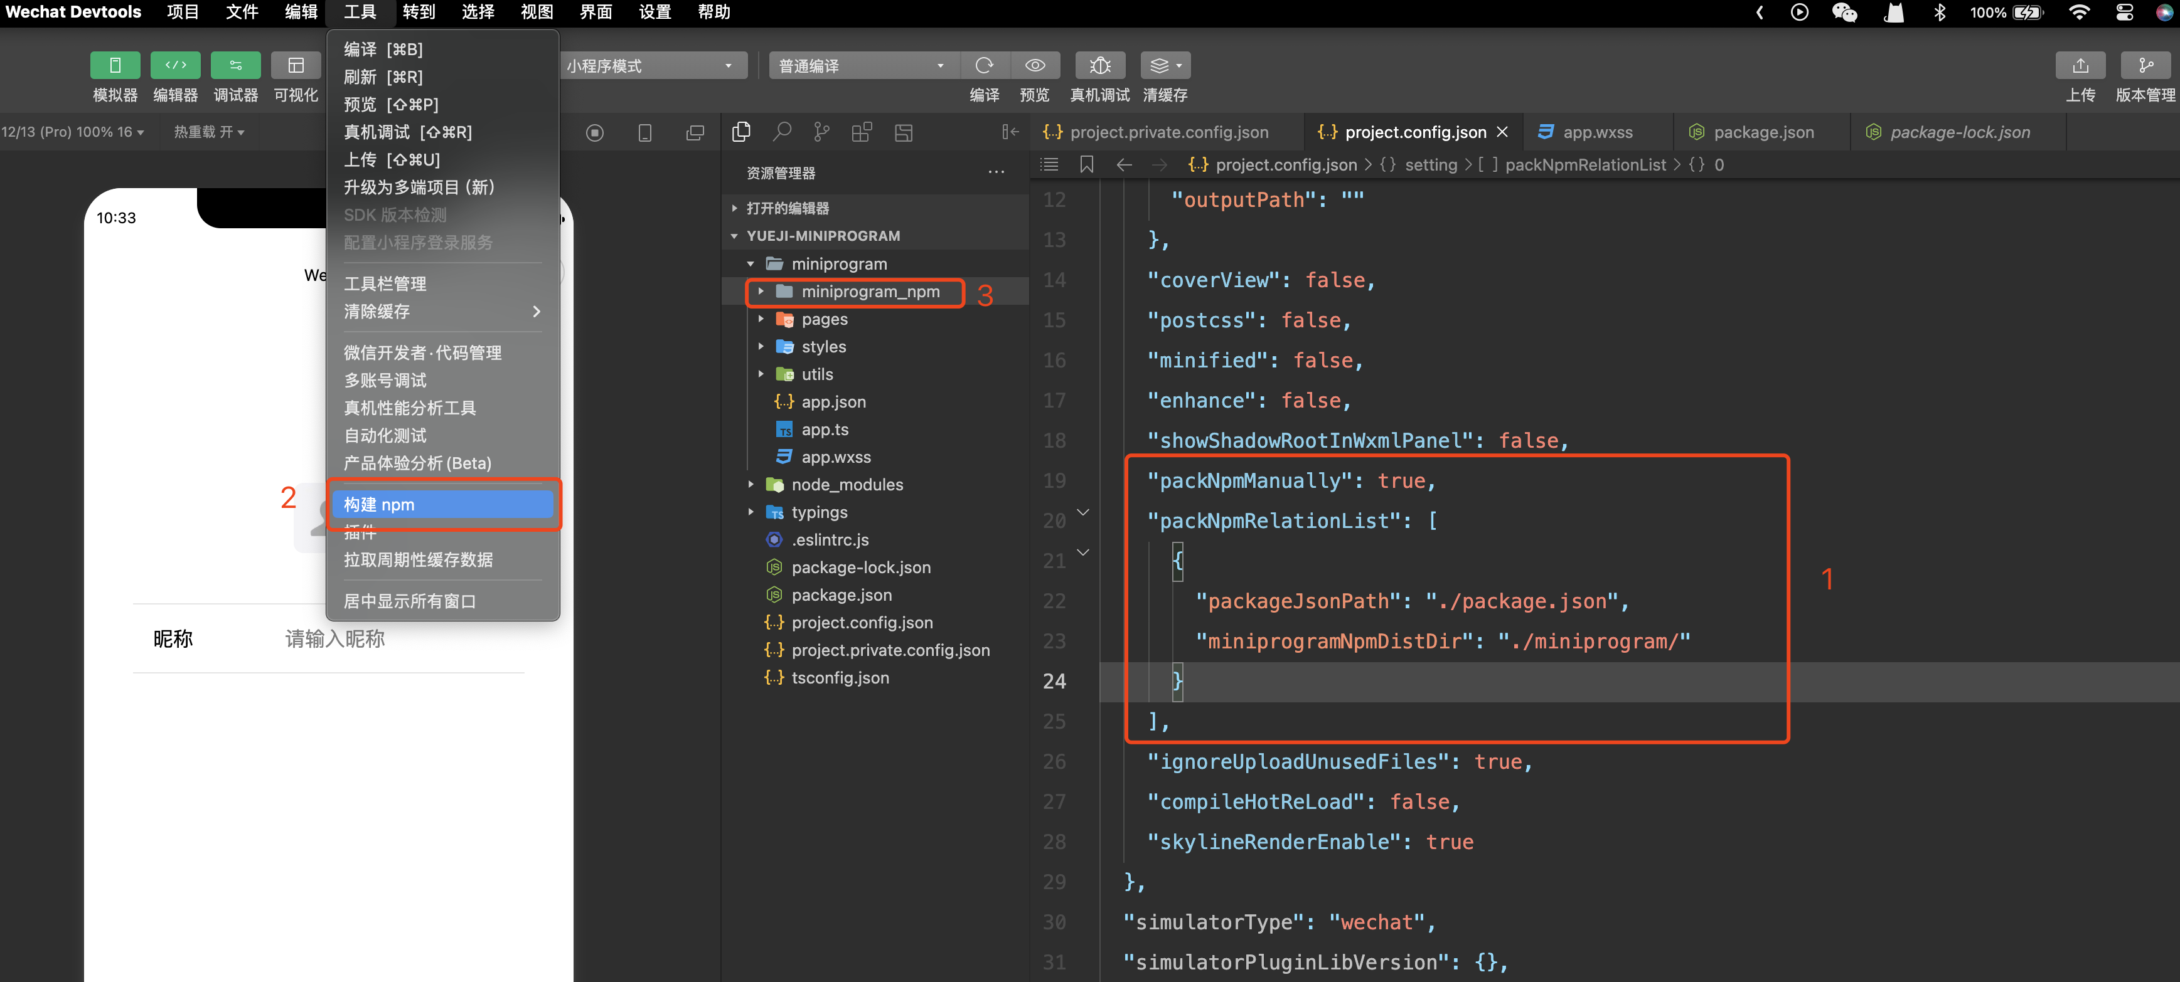This screenshot has height=982, width=2180.
Task: Collapse the sidebar with the arrow icon
Action: click(x=1010, y=132)
